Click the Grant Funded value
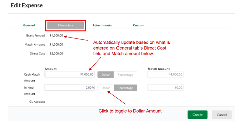The height and width of the screenshot is (123, 237). [56, 36]
